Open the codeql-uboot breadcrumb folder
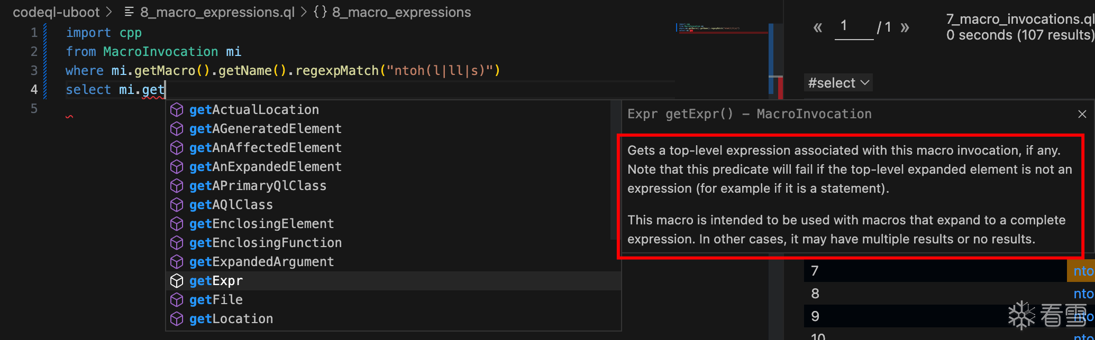This screenshot has height=340, width=1095. [56, 12]
